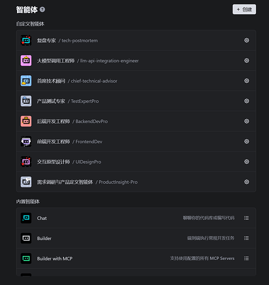
Task: Select the FrontendDev agent name
Action: point(54,141)
